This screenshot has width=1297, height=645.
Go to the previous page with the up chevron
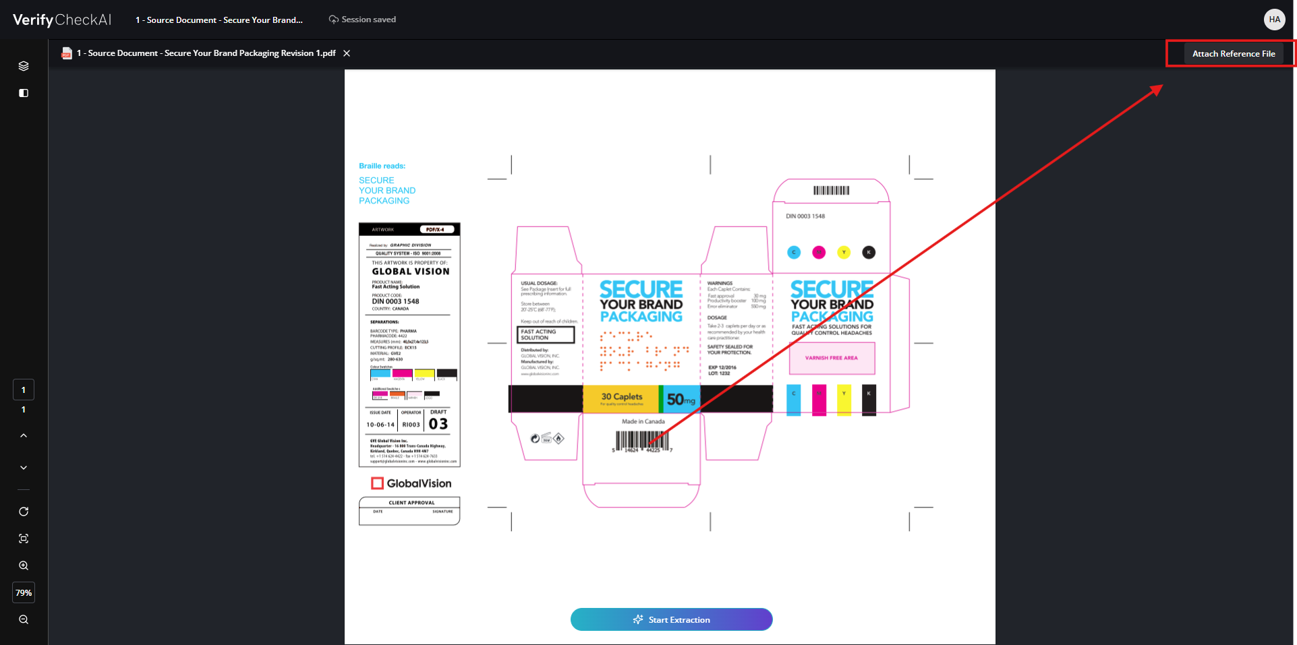click(24, 435)
